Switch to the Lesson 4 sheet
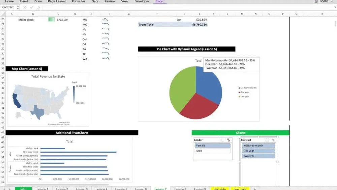The height and width of the screenshot is (190, 337). (x=101, y=189)
